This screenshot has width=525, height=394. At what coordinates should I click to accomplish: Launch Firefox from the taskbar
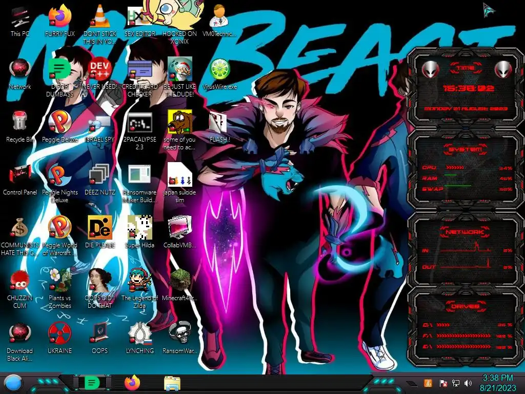tap(132, 383)
